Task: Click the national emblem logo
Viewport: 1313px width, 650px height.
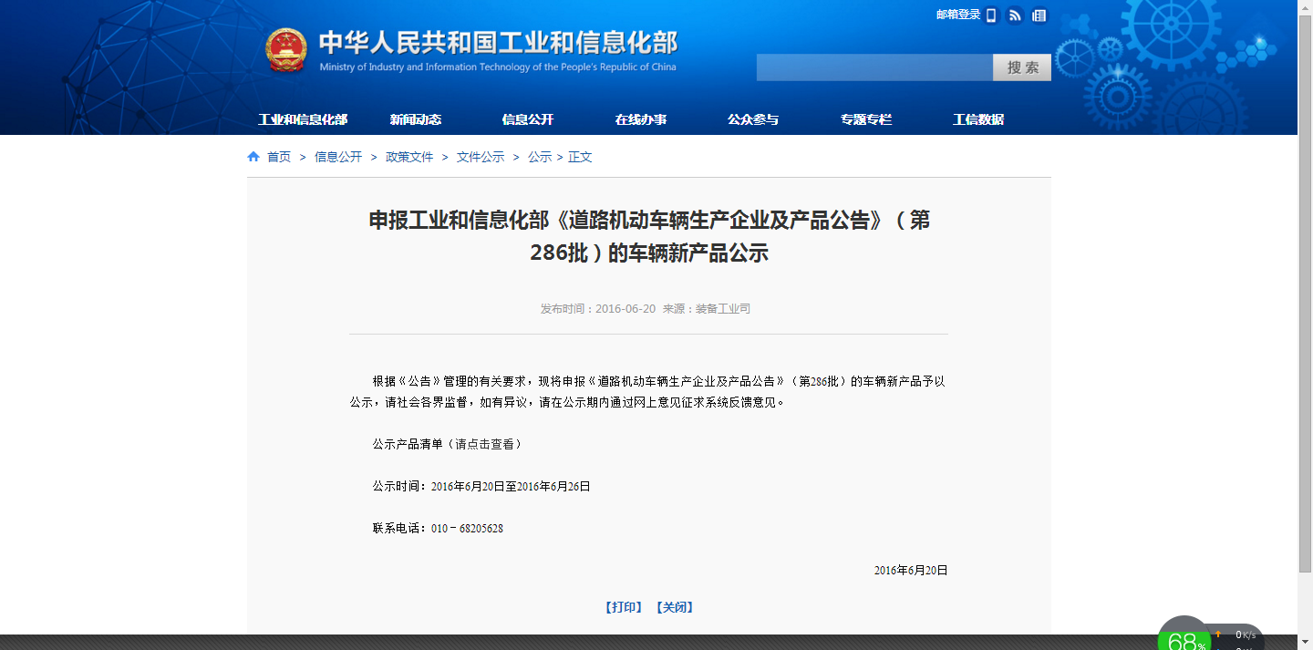Action: (286, 51)
